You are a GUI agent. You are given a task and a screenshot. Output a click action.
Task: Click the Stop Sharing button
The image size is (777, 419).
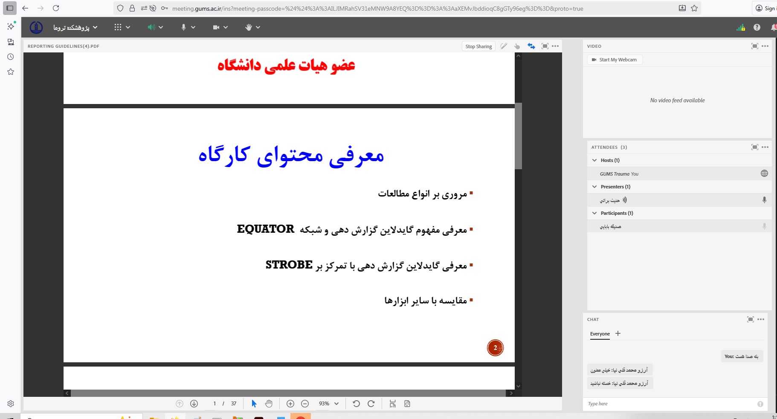click(x=478, y=46)
